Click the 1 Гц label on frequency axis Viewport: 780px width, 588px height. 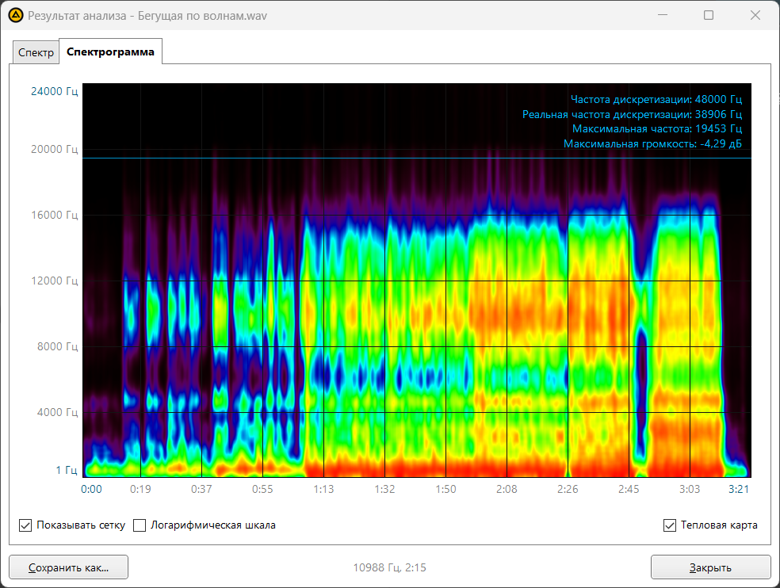67,470
